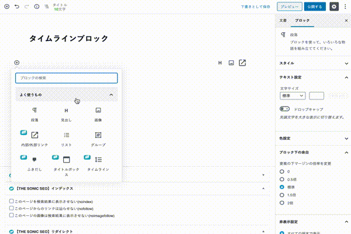Insert グループ group block

(98, 139)
